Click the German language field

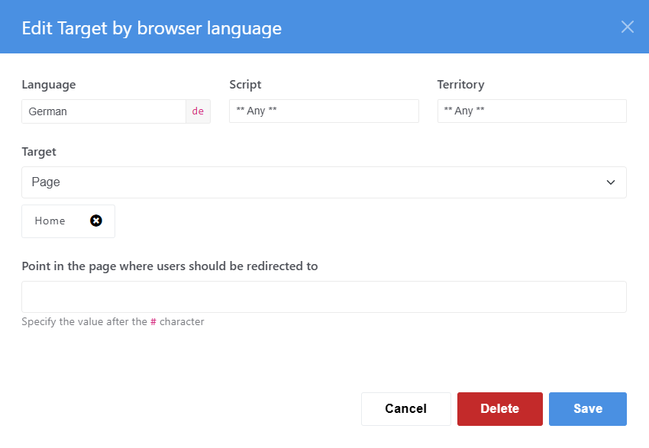click(x=104, y=111)
